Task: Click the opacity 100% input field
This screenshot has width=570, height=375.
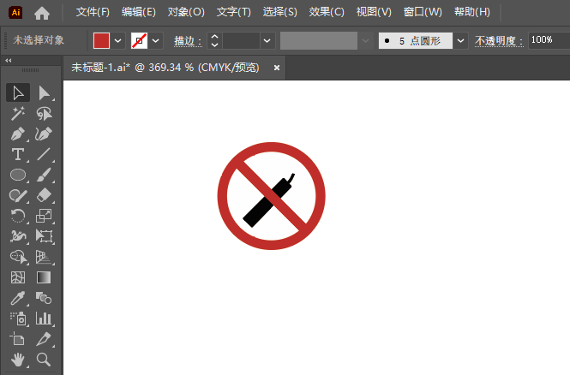Action: [x=549, y=40]
